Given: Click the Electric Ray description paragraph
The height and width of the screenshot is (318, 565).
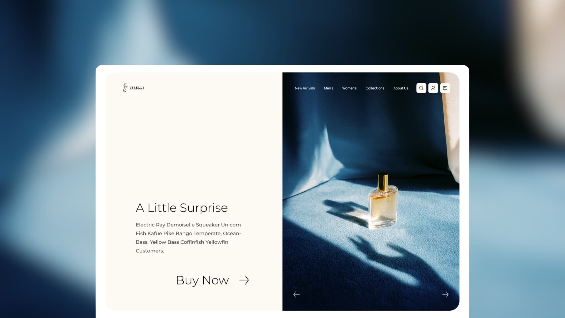Looking at the screenshot, I should [188, 238].
